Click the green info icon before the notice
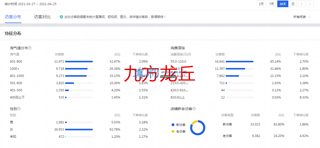320x148 pixels. coord(61,17)
